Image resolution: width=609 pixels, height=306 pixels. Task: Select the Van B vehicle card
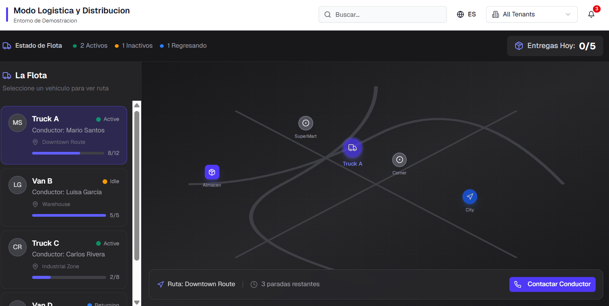click(64, 197)
